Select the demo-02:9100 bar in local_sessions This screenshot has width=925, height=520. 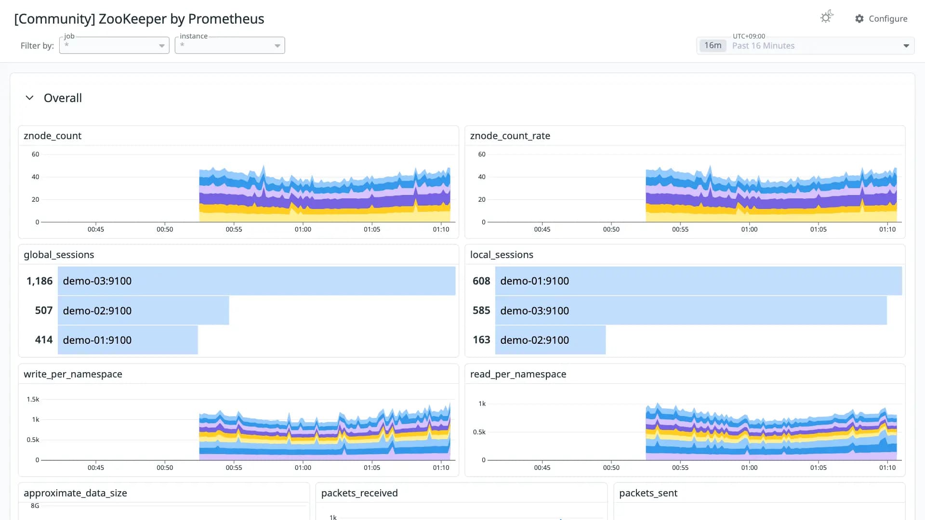pos(550,340)
